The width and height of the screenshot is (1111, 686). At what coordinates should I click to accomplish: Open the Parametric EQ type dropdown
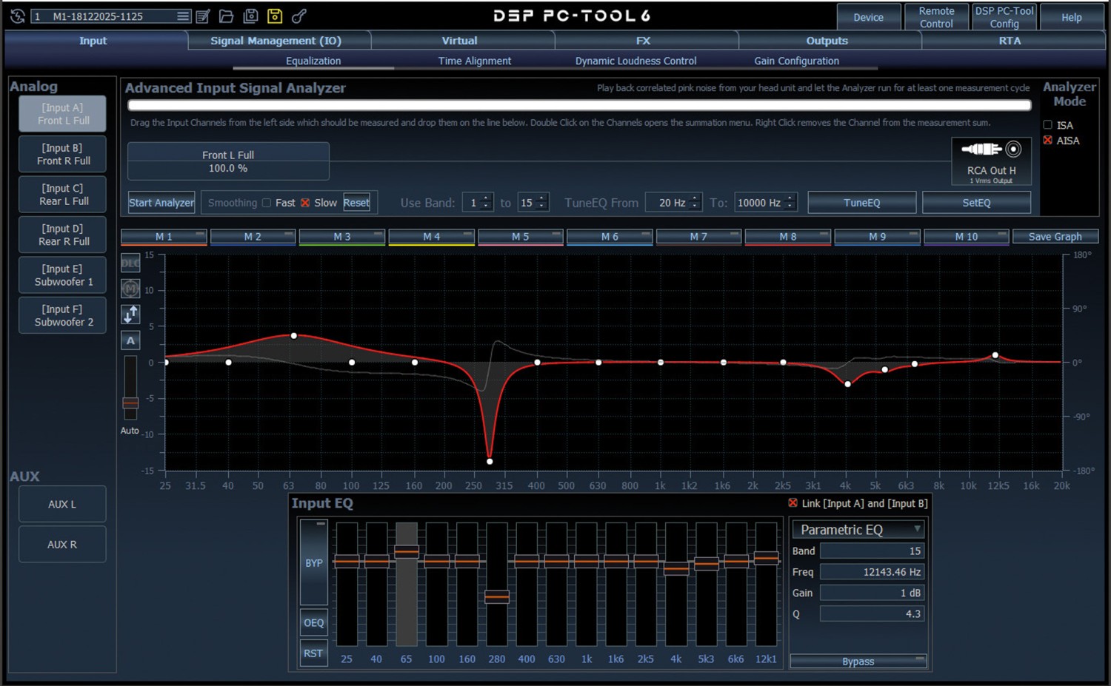tap(917, 529)
